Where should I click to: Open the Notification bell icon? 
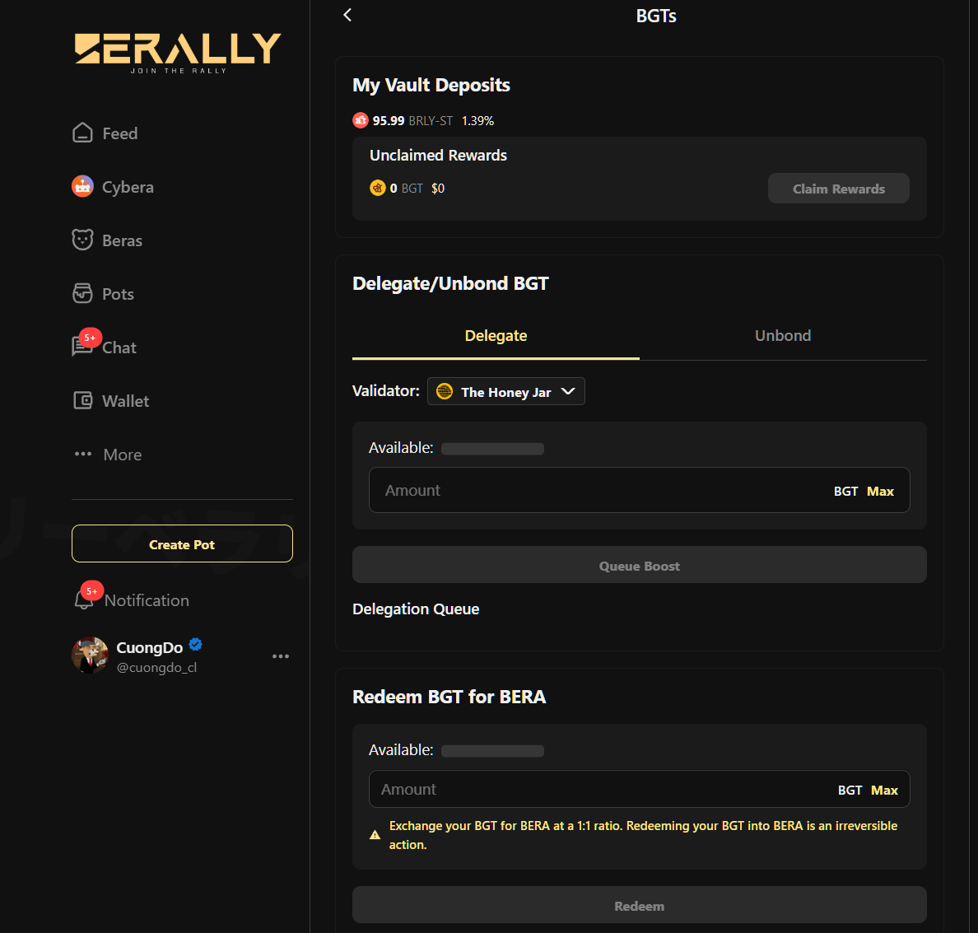84,599
